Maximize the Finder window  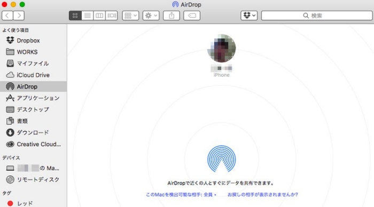22,4
